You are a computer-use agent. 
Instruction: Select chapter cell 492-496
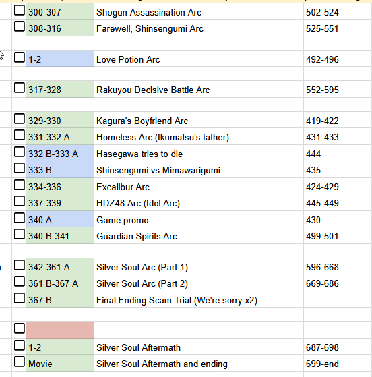tap(338, 59)
